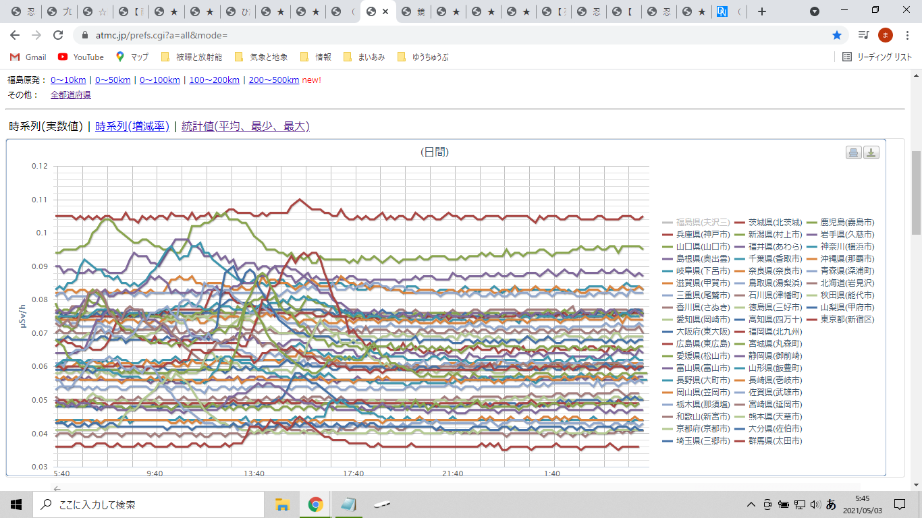
Task: Hide the 茨城県(北茨城) legend series
Action: tap(775, 222)
